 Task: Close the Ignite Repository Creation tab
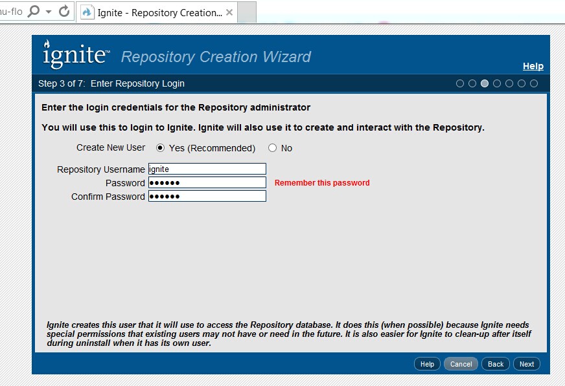click(x=229, y=12)
